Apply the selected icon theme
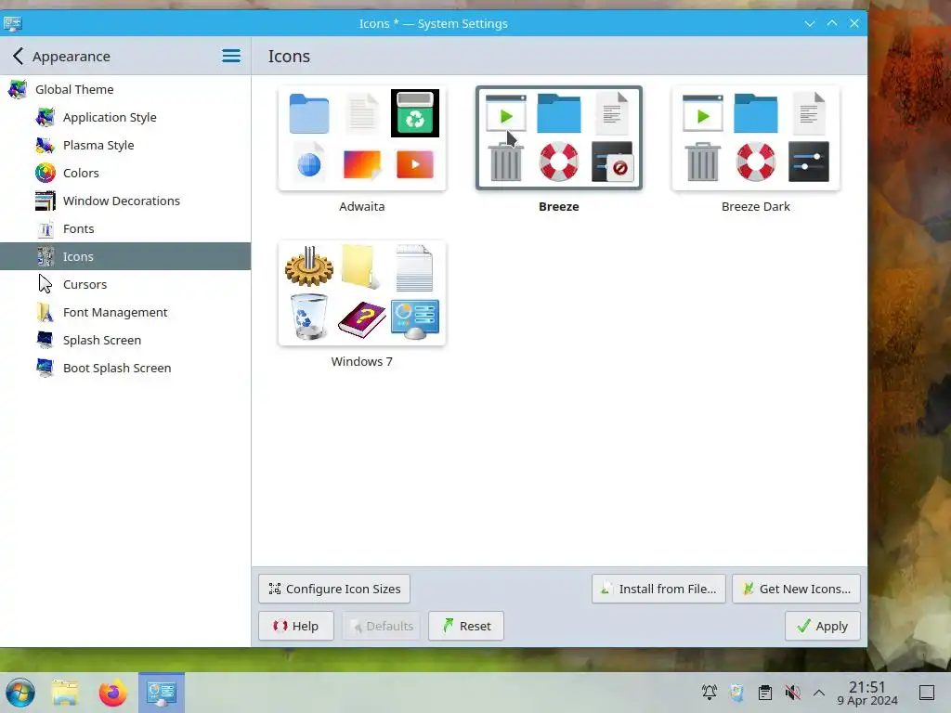Screen dimensions: 951x713 coord(823,626)
